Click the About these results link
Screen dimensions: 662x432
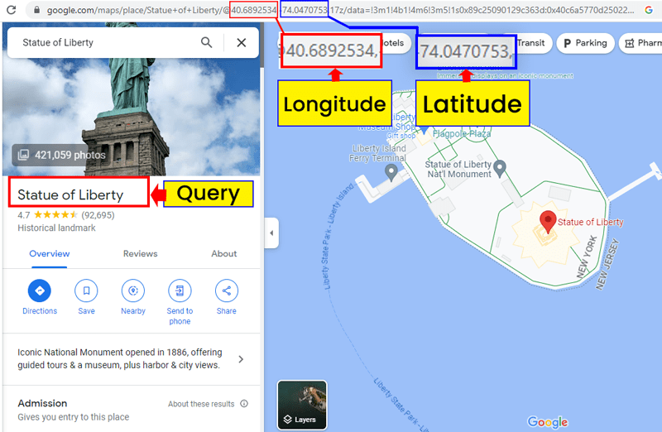(201, 404)
